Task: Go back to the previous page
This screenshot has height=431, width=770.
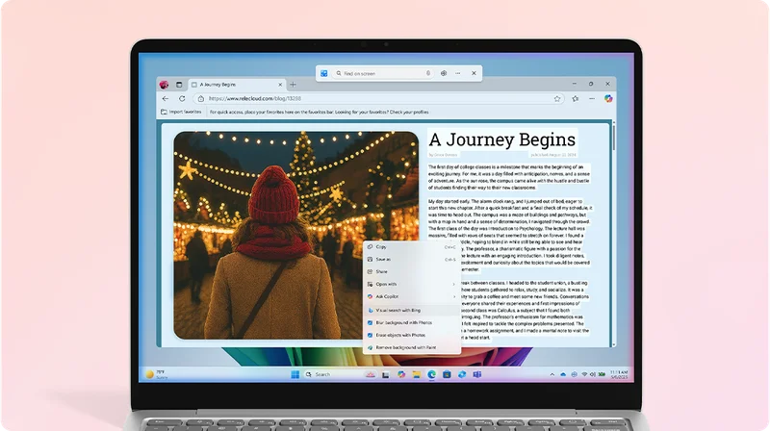Action: [x=166, y=99]
